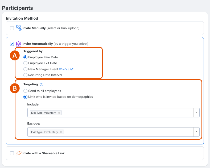This screenshot has width=210, height=168.
Task: Click the Invite Automatically icon
Action: [18, 44]
